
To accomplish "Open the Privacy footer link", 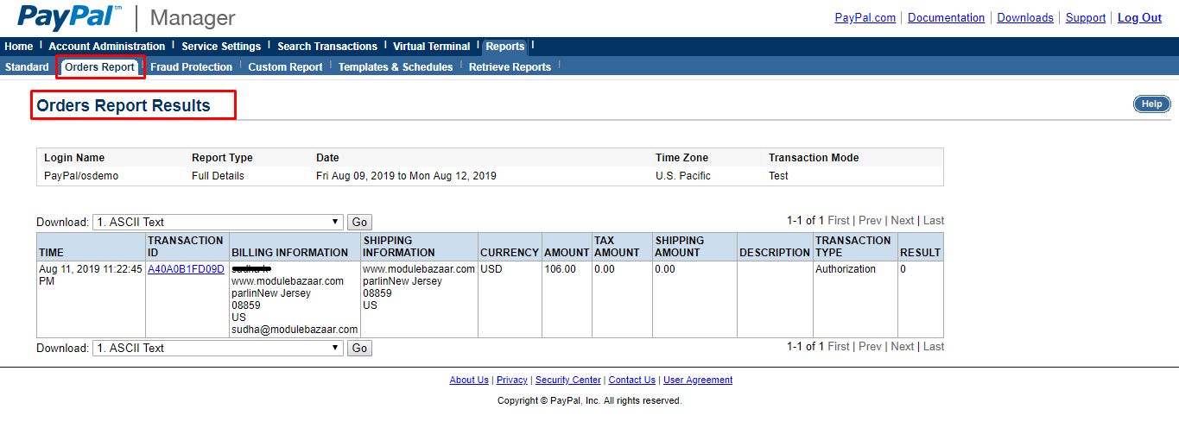I will tap(512, 381).
